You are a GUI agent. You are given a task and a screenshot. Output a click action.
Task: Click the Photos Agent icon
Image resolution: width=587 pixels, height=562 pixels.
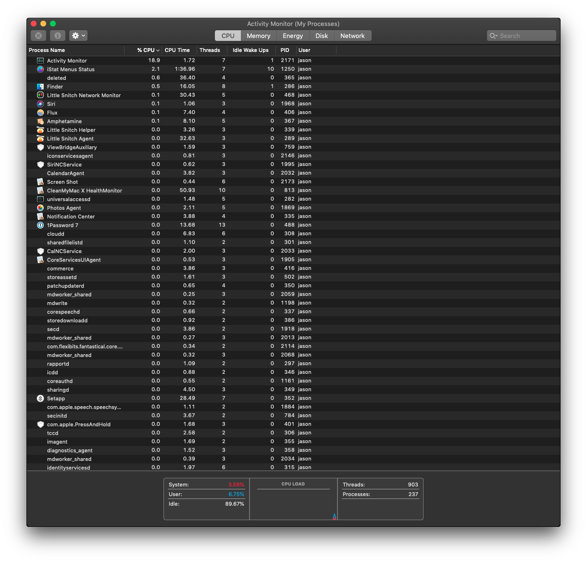click(x=40, y=208)
